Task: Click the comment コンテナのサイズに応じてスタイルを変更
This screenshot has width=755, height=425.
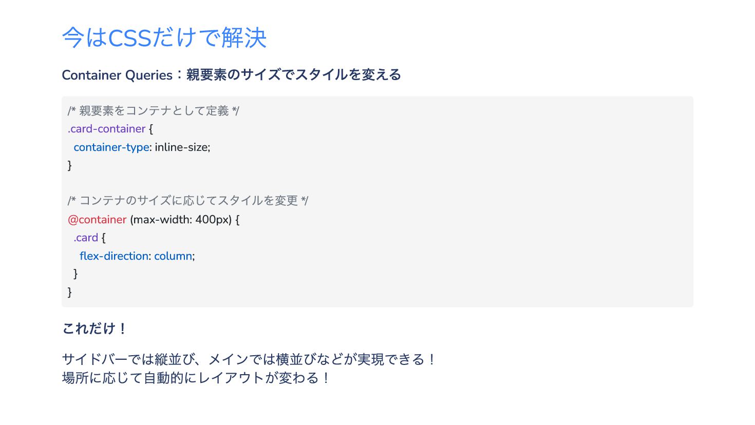Action: click(188, 201)
